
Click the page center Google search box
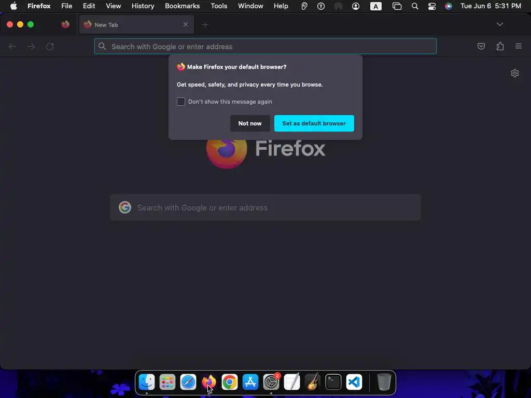(265, 207)
